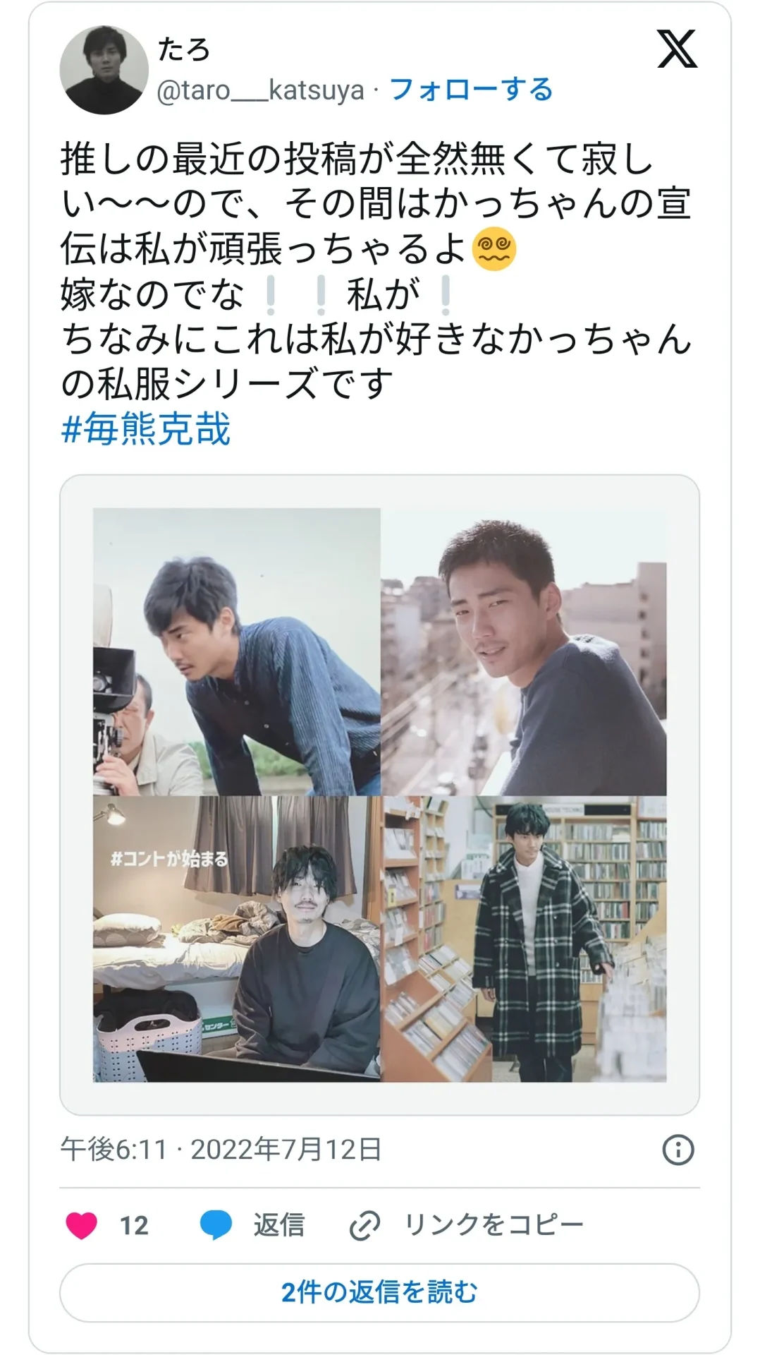Viewport: 760px width, 1355px height.
Task: Open the たろ profile avatar
Action: pos(104,70)
